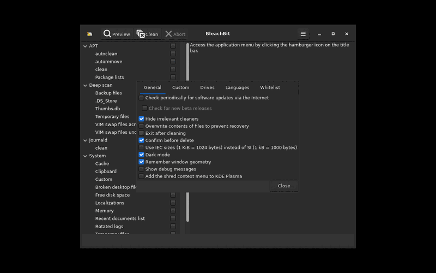Start cleaning with the Clean button
This screenshot has height=273, width=436.
pyautogui.click(x=147, y=34)
